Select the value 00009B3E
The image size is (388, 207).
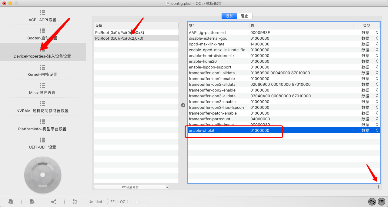(x=260, y=32)
